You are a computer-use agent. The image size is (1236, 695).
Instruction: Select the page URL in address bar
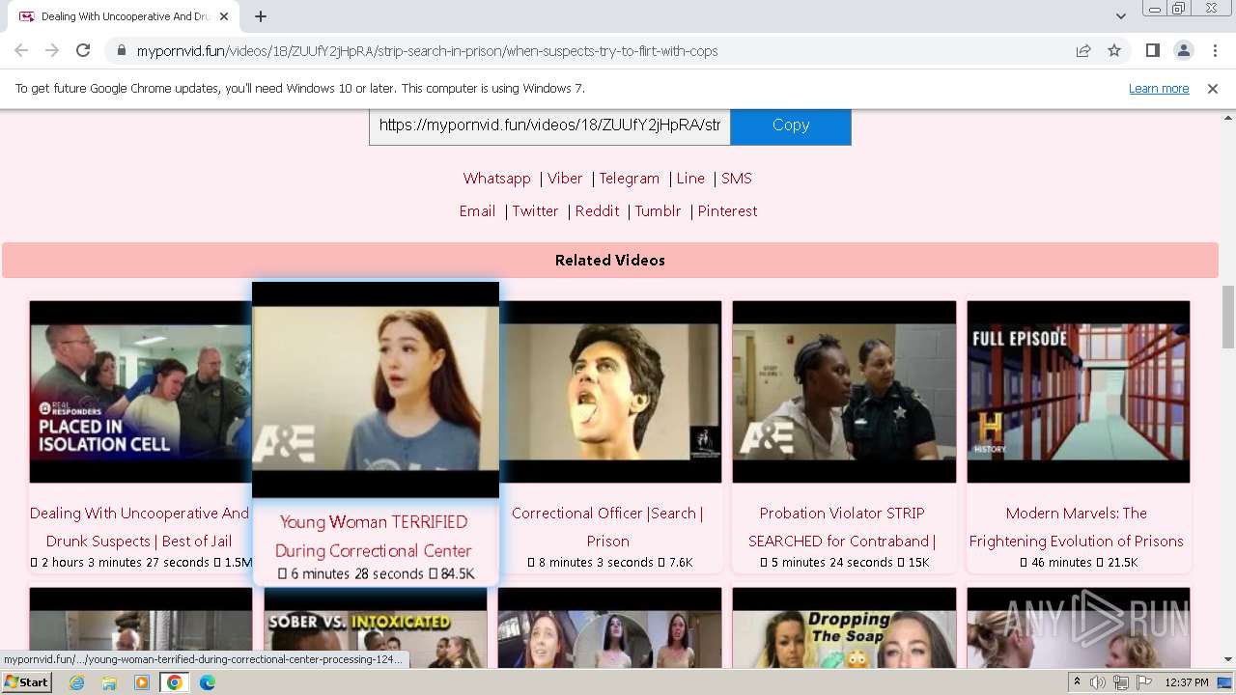427,51
